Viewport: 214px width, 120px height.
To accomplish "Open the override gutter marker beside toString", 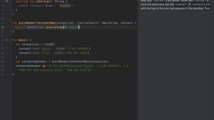I will [7, 1].
